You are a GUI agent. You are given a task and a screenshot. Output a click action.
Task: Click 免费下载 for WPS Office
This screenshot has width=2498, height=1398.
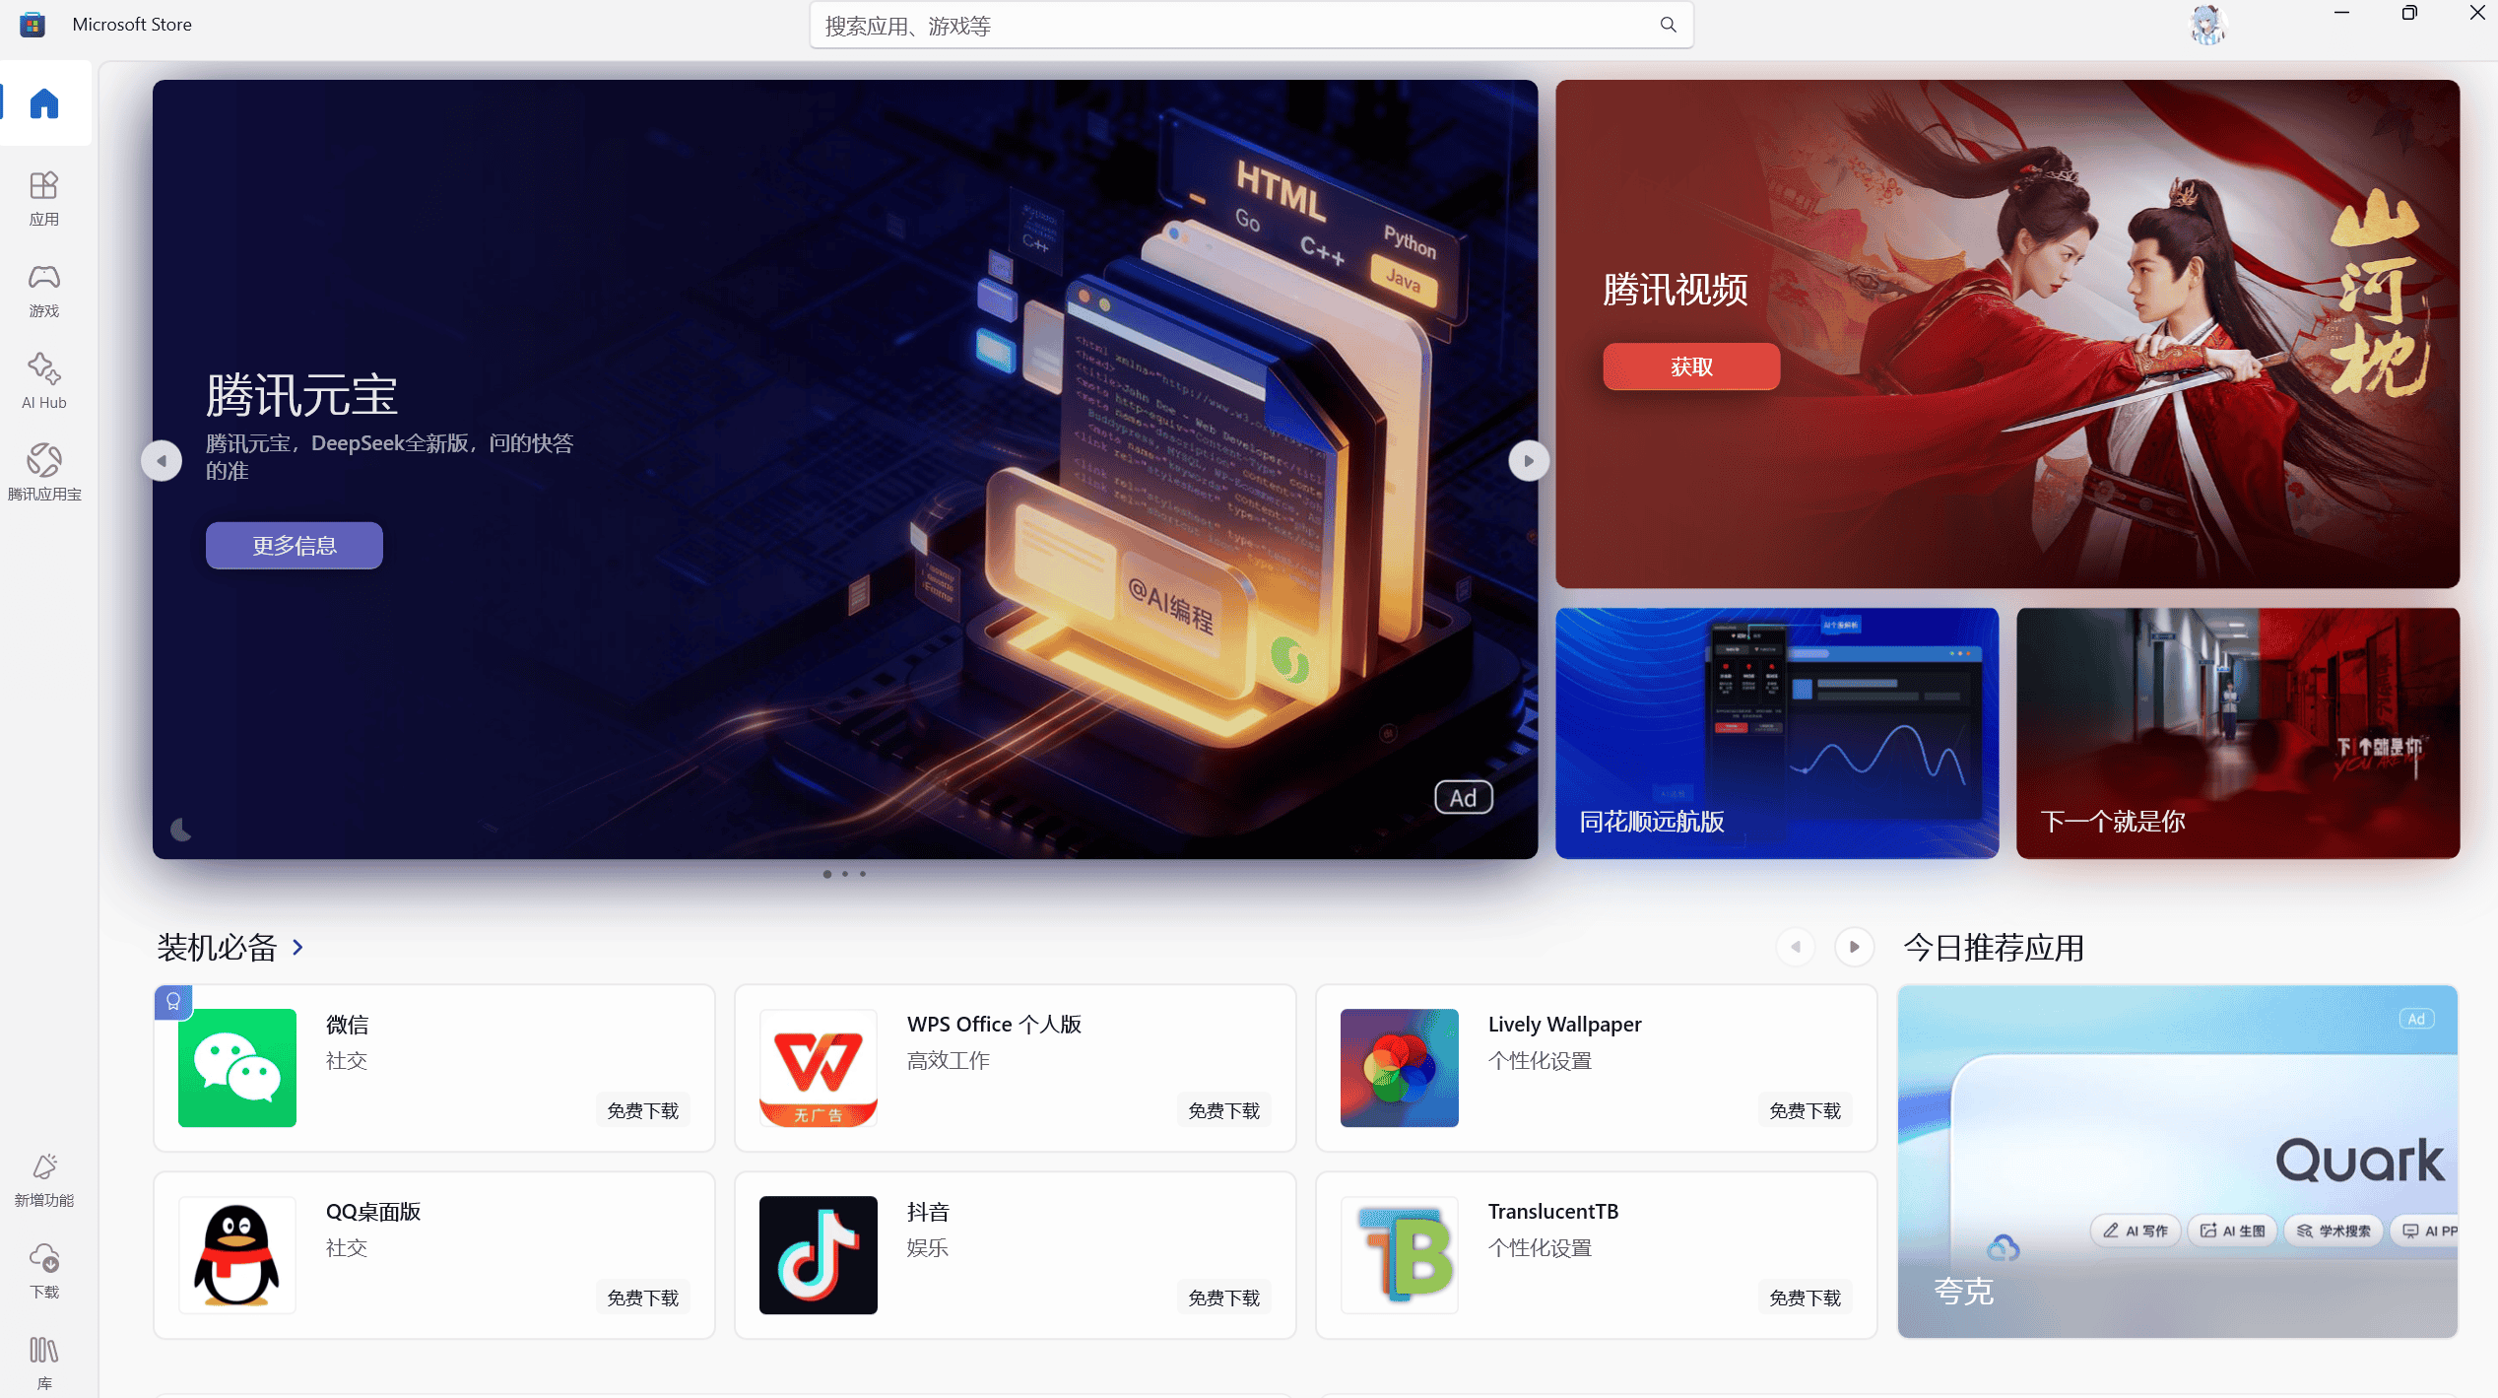tap(1223, 1110)
